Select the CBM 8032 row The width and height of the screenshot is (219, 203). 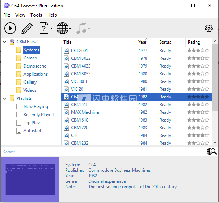pyautogui.click(x=137, y=73)
